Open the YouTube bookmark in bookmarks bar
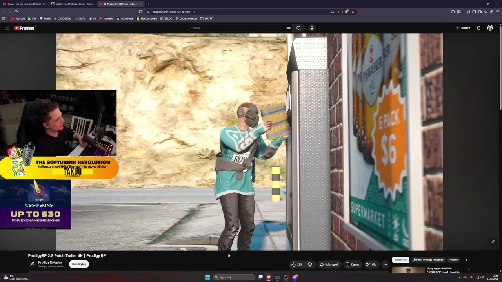 pos(18,18)
